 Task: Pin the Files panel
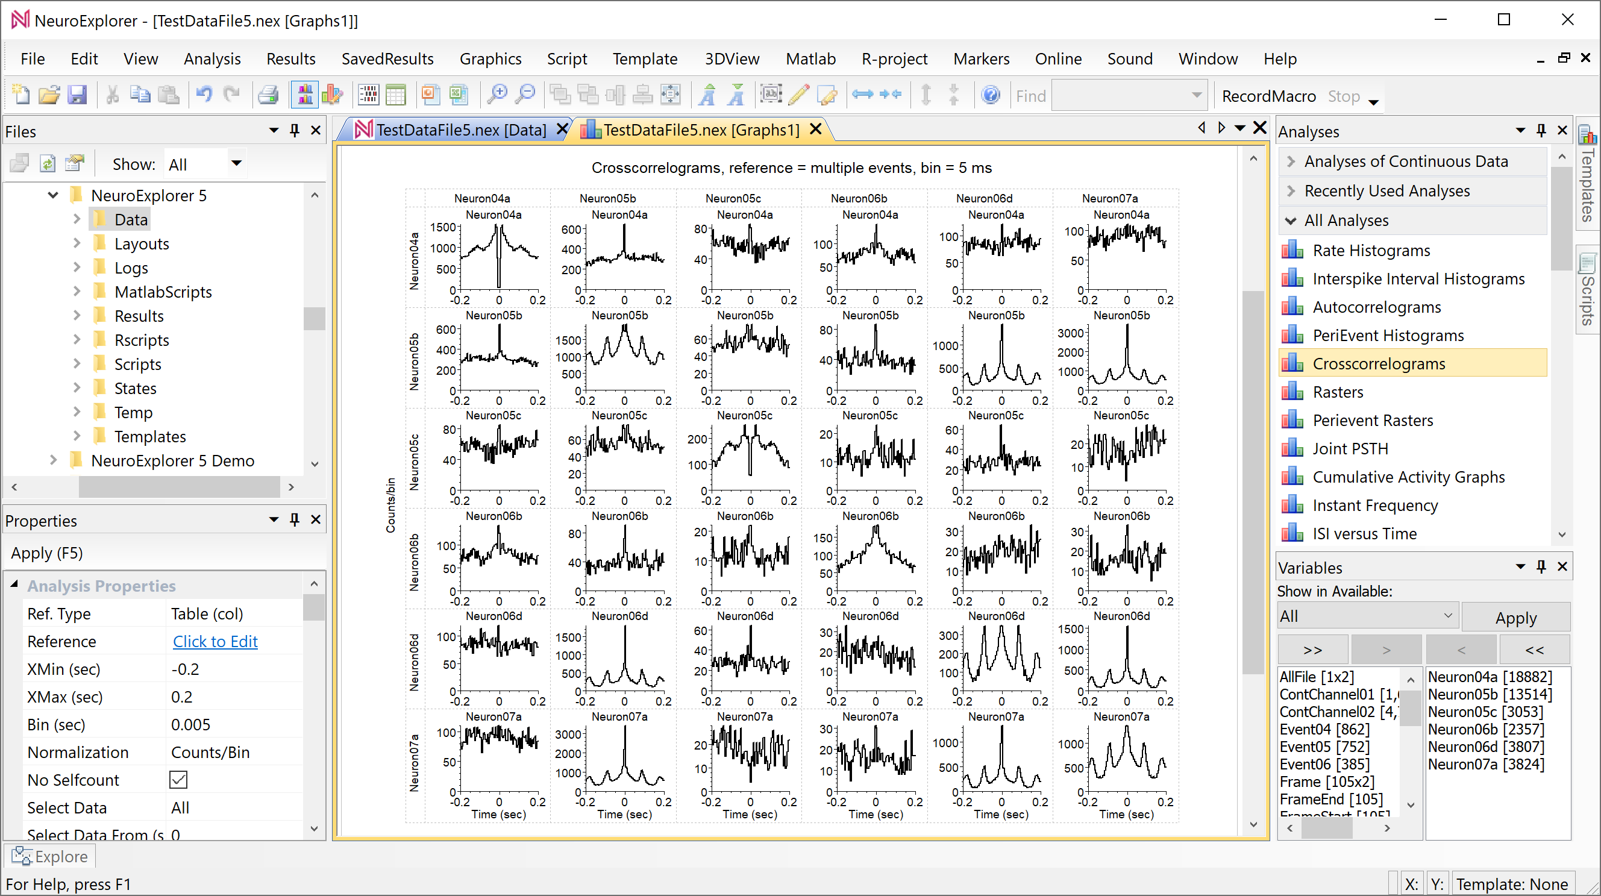pyautogui.click(x=295, y=131)
